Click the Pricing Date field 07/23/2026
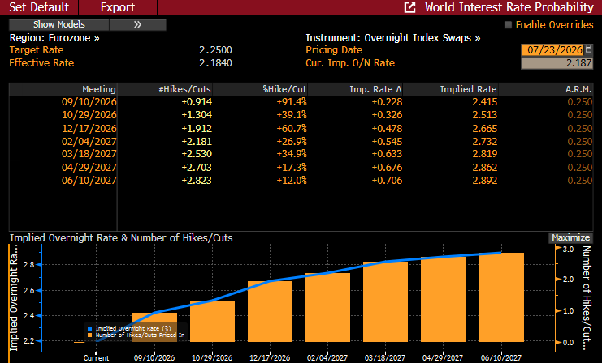 [552, 49]
